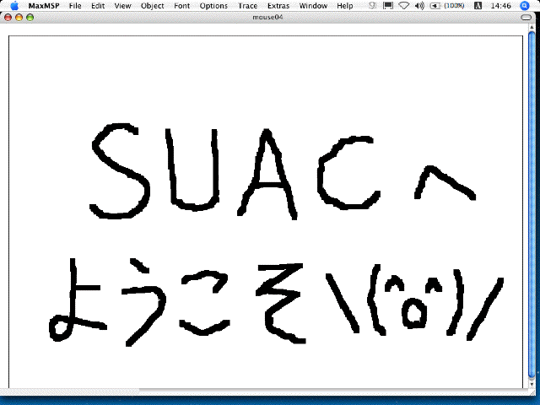Open the View menu
Image resolution: width=540 pixels, height=405 pixels.
click(x=122, y=6)
